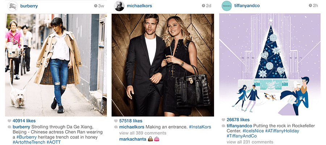Open the michaelkors profile avatar
This screenshot has width=326, height=145.
click(x=119, y=6)
